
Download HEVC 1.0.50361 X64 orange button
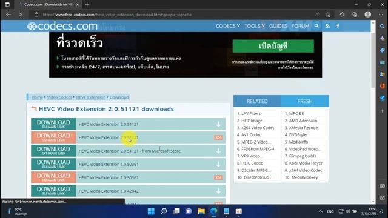(53, 177)
